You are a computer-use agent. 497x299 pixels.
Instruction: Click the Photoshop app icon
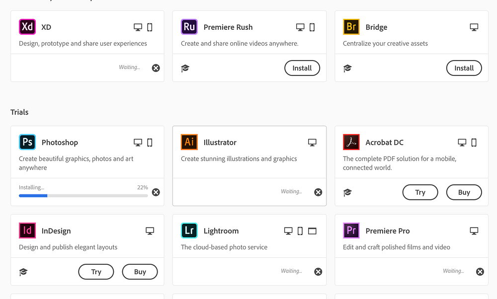click(27, 142)
